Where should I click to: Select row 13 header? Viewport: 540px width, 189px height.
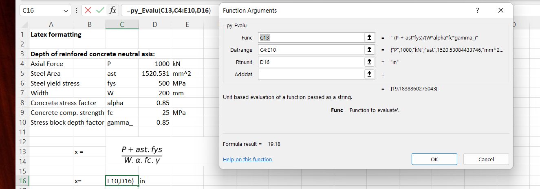[x=22, y=152]
